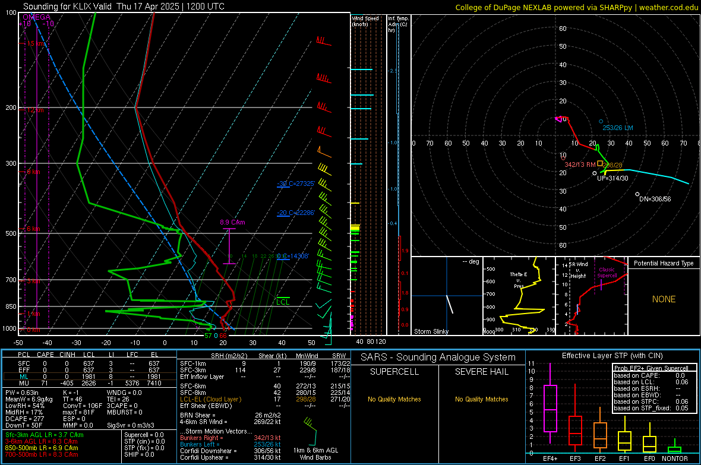
Task: Click the orange square mean-wind marker on hodograph
Action: click(x=600, y=164)
